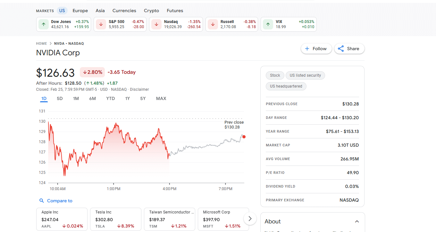Screen dimensions: 436x232
Task: Click the Dow Jones green up-arrow icon
Action: point(43,24)
